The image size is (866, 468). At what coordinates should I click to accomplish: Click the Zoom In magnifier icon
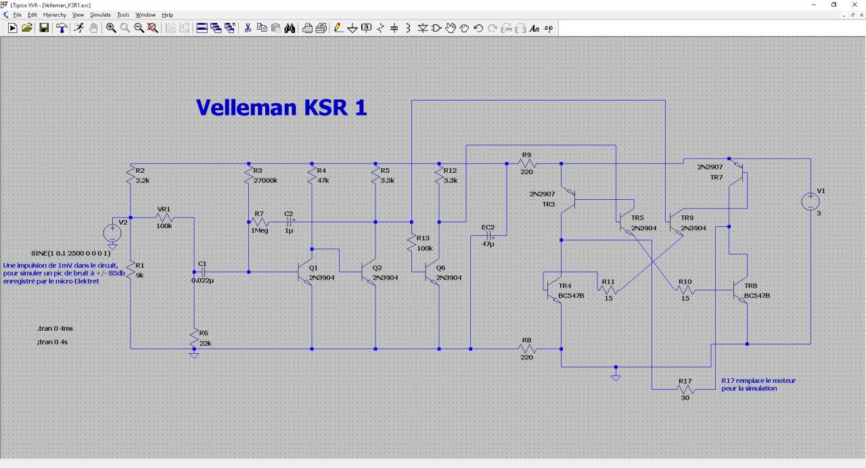click(x=111, y=28)
